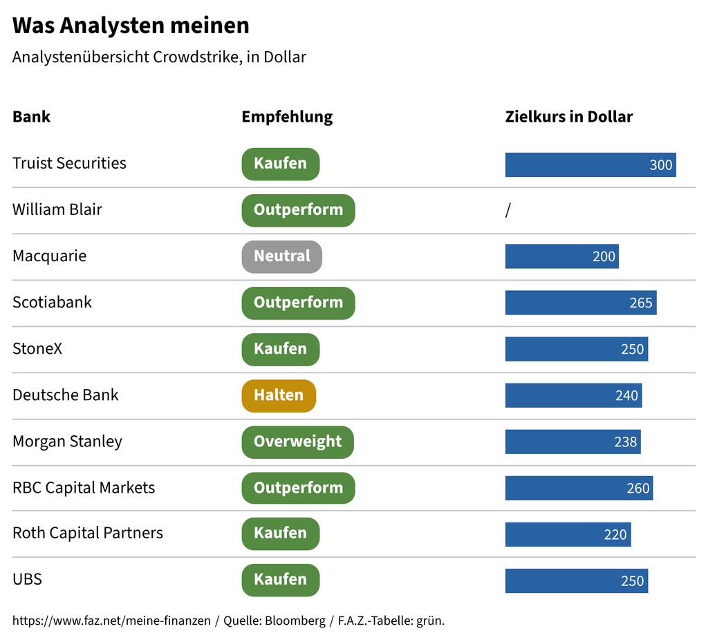The width and height of the screenshot is (708, 642).
Task: Open the faz.net/meine-finanzen link in footer
Action: point(111,621)
